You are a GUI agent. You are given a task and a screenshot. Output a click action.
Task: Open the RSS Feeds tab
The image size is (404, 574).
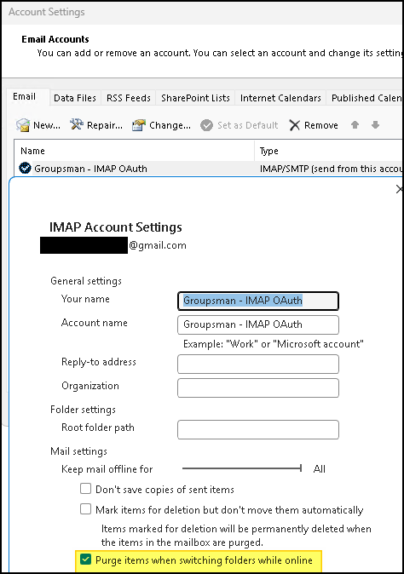[x=129, y=98]
